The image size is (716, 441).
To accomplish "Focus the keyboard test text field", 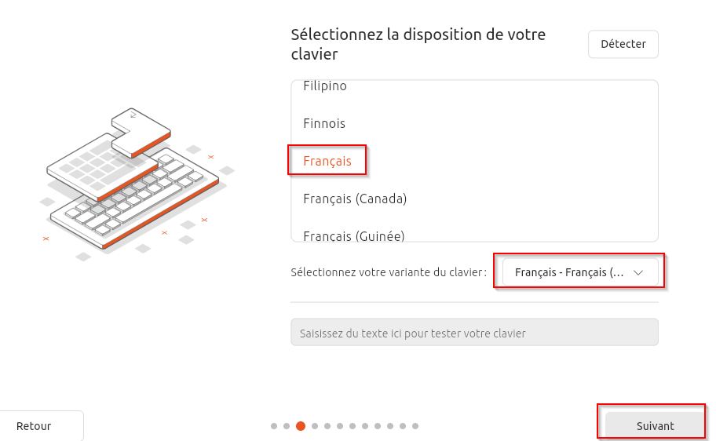I will [474, 333].
